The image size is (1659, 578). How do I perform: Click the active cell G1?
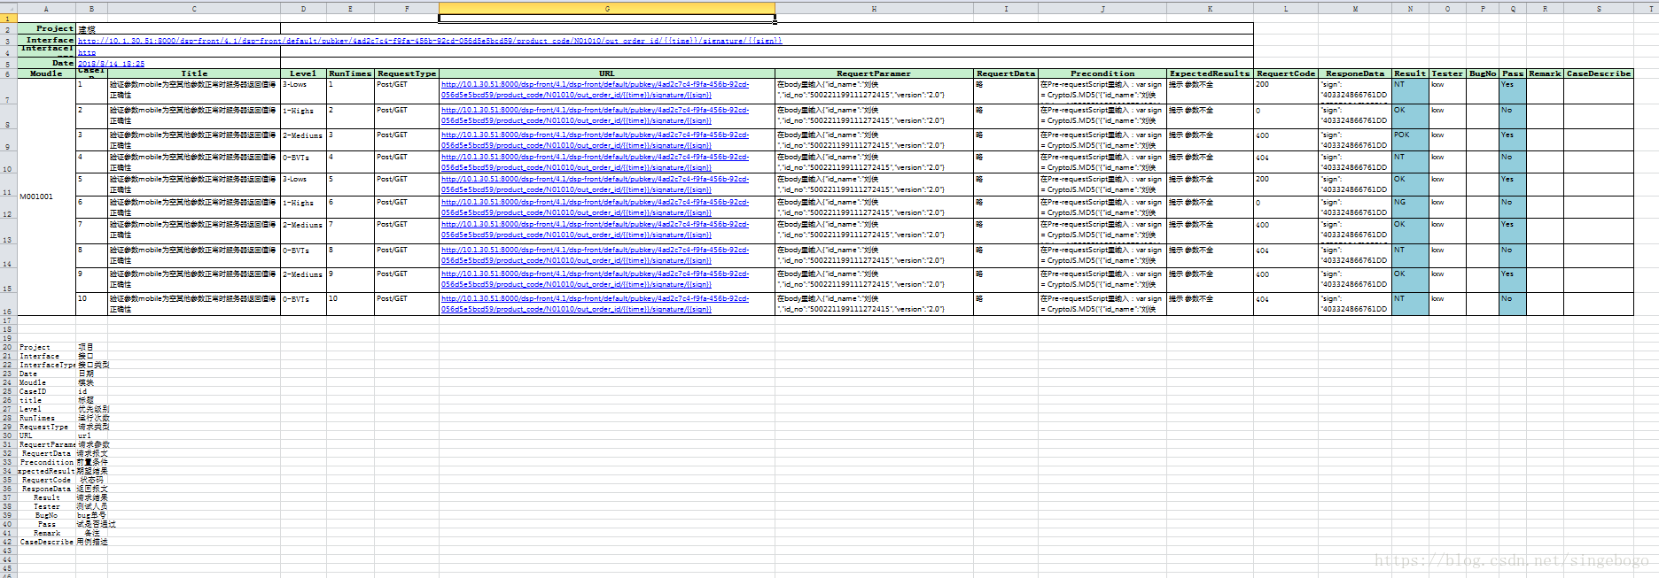607,18
